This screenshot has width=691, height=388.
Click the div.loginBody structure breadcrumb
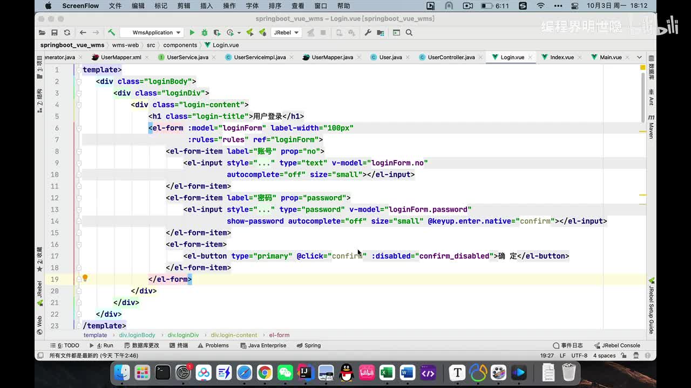[x=137, y=335]
